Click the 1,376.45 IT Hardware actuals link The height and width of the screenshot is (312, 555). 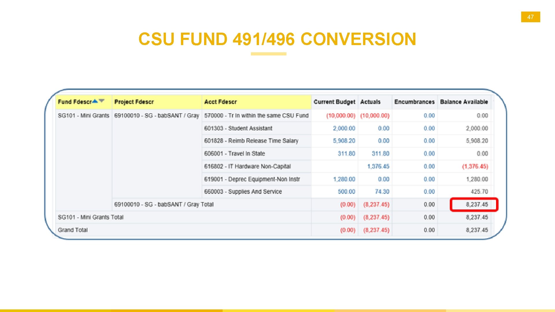pyautogui.click(x=378, y=166)
